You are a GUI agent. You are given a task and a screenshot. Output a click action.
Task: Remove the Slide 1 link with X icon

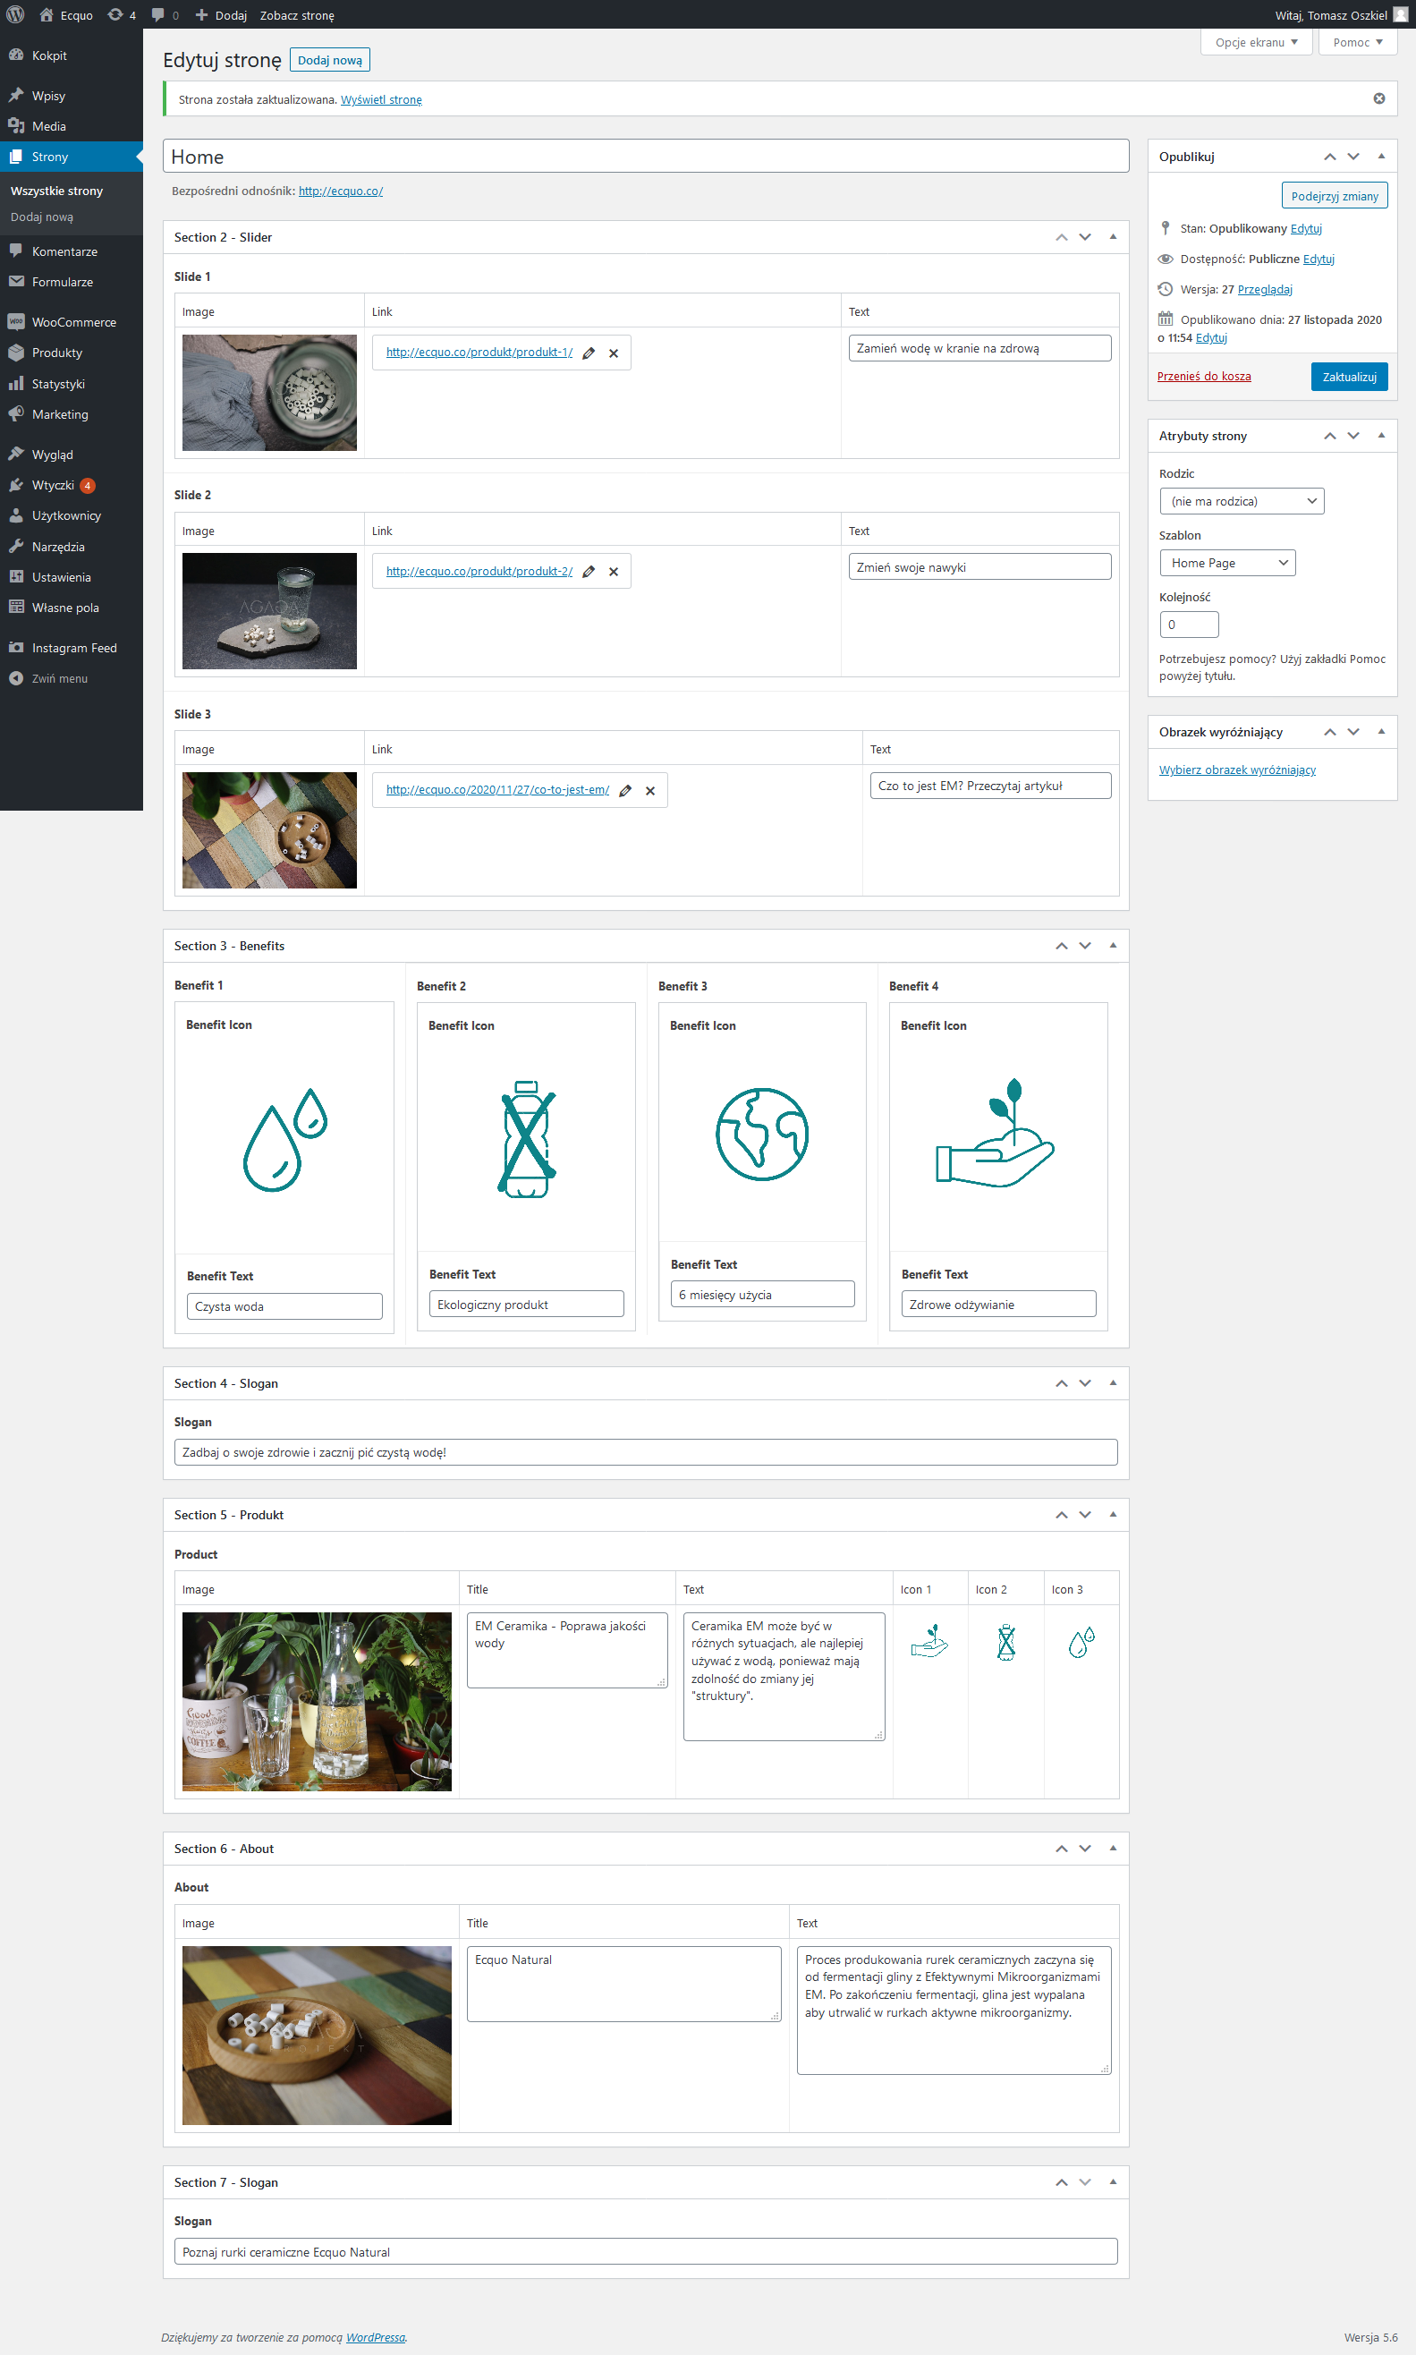click(x=614, y=353)
